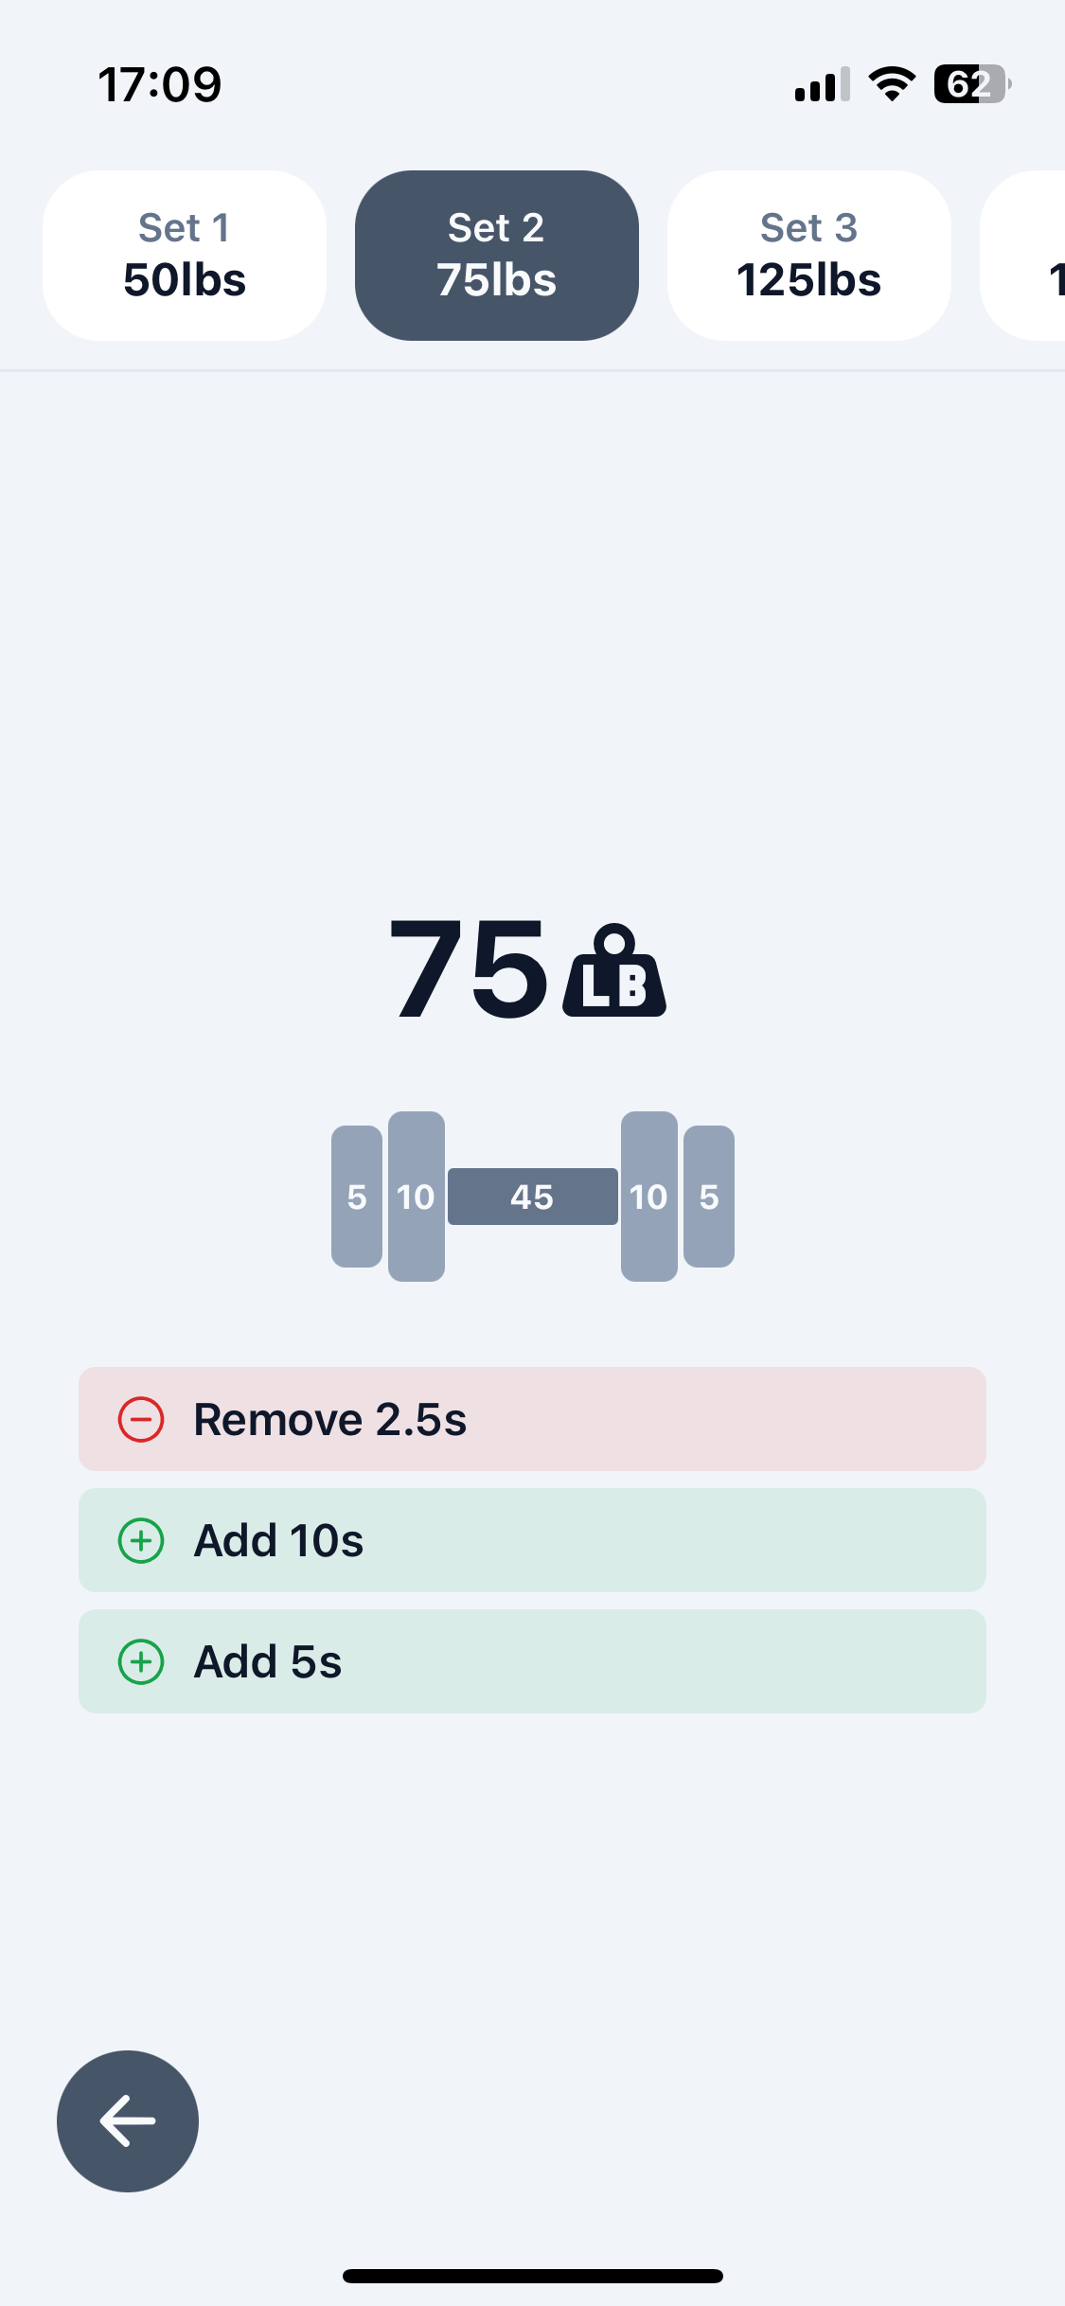Click the red minus icon beside Remove 2.5s
The width and height of the screenshot is (1065, 2306).
(141, 1419)
